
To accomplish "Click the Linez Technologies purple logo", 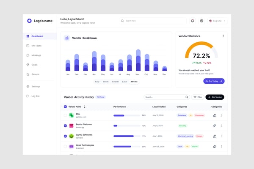I will [x=71, y=147].
